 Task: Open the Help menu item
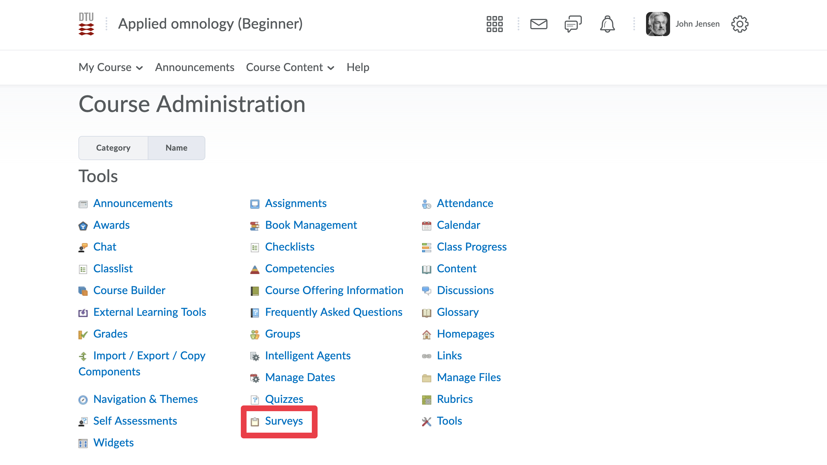click(x=358, y=67)
